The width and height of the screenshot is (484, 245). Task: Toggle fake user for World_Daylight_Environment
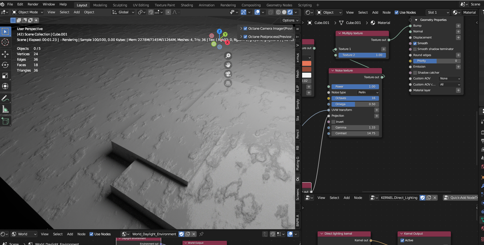182,234
